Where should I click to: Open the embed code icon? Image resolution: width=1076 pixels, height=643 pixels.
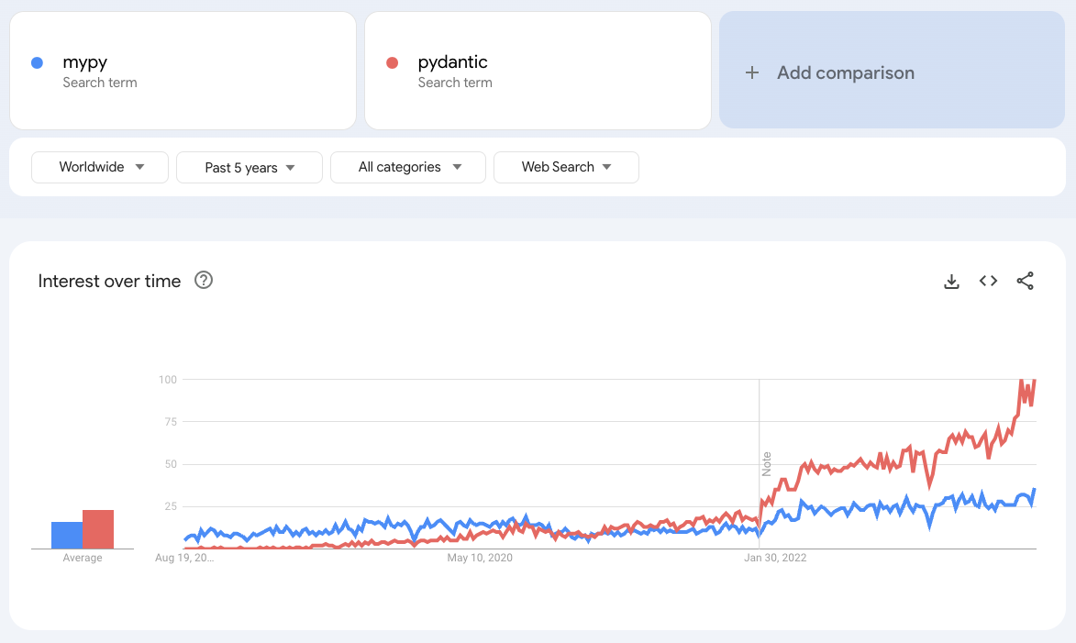coord(988,282)
